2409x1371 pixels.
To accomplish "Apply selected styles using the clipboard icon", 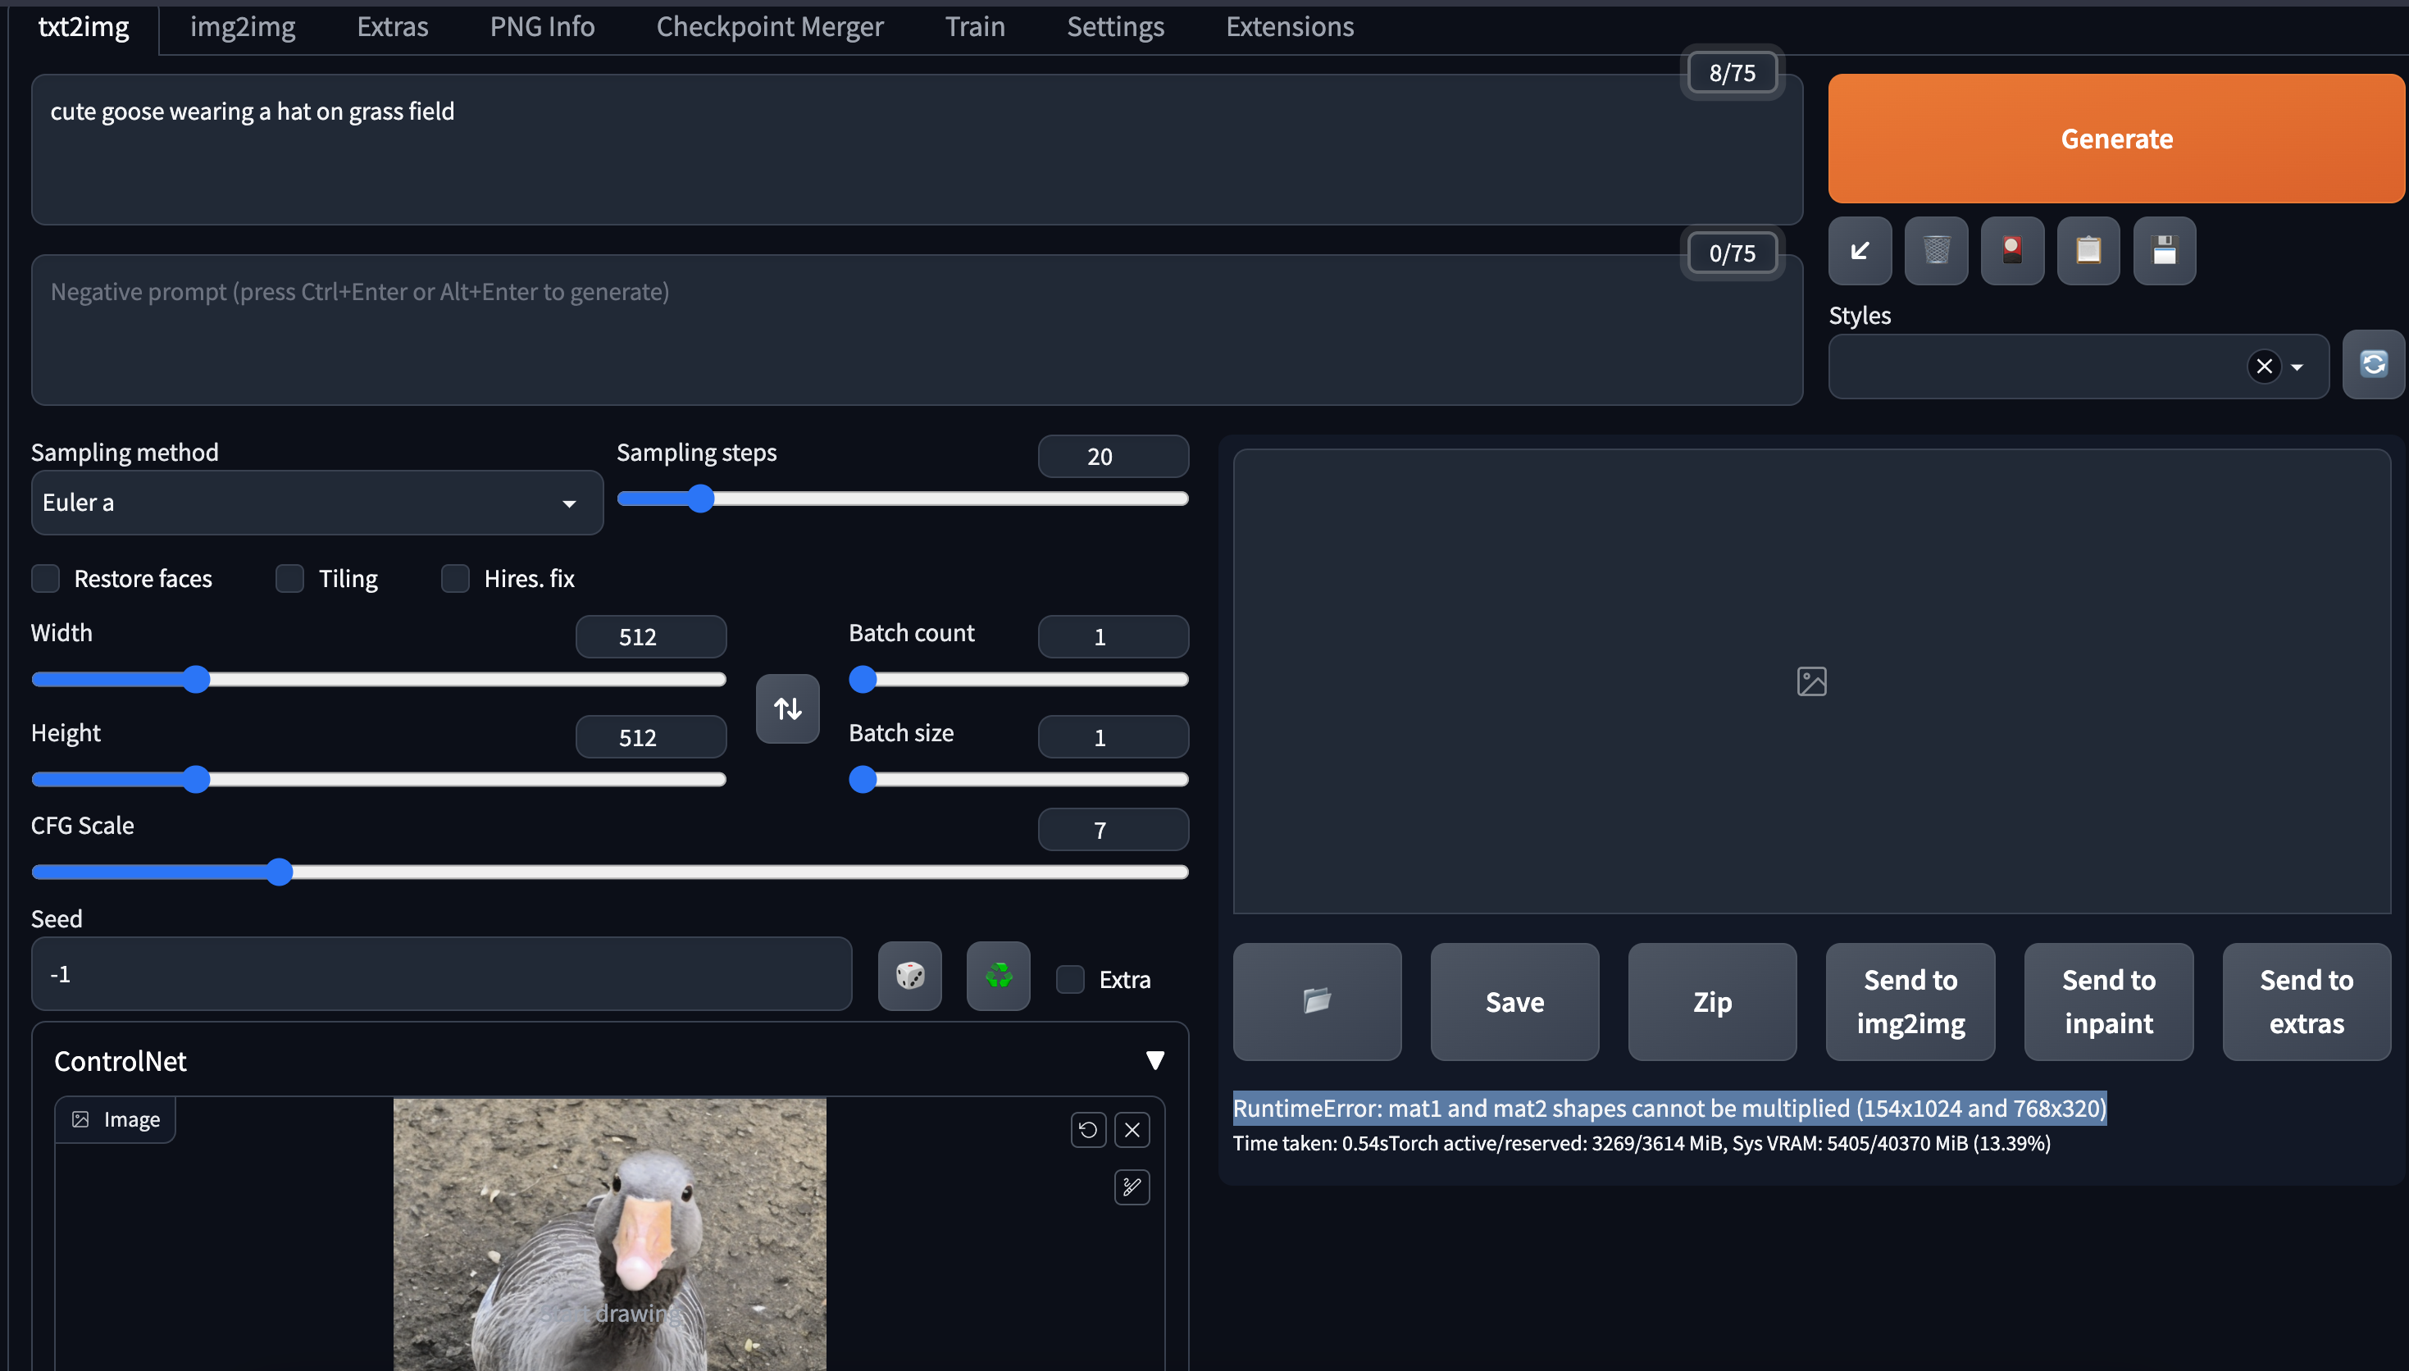I will pyautogui.click(x=2088, y=250).
